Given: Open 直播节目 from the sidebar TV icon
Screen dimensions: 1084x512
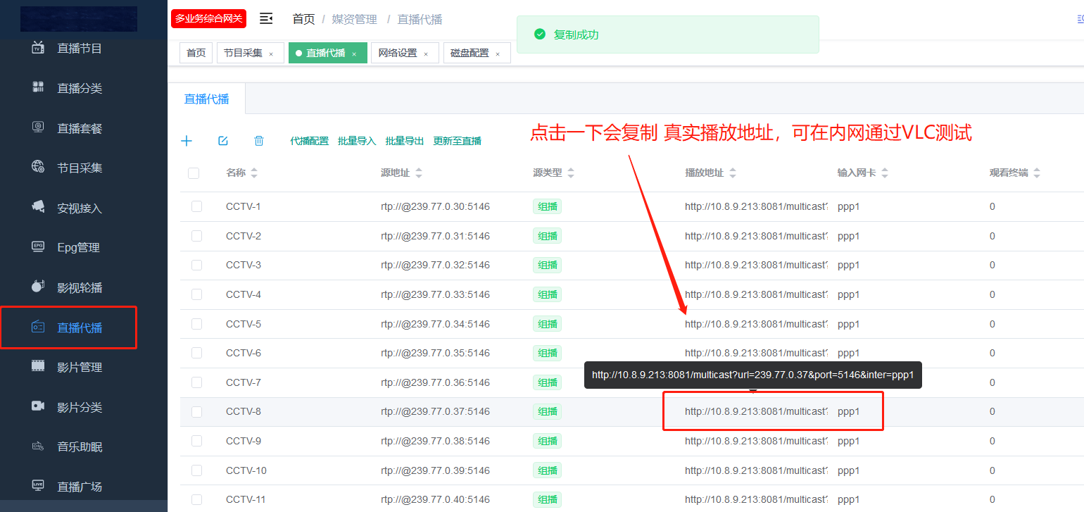Looking at the screenshot, I should [x=79, y=49].
